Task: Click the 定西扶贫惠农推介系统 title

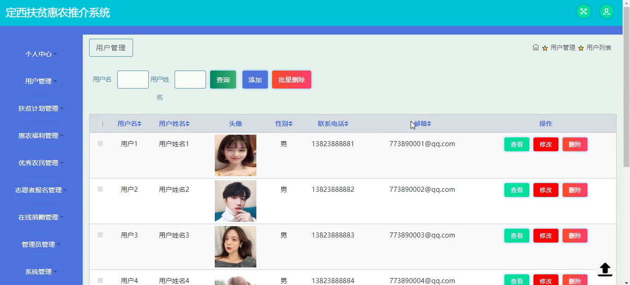Action: tap(58, 12)
